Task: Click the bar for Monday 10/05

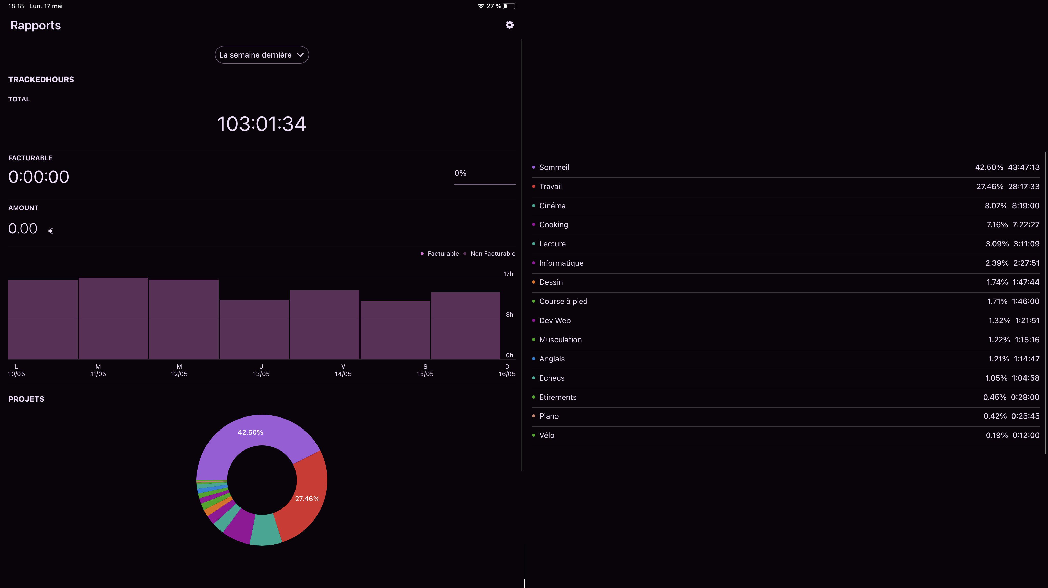Action: tap(43, 319)
